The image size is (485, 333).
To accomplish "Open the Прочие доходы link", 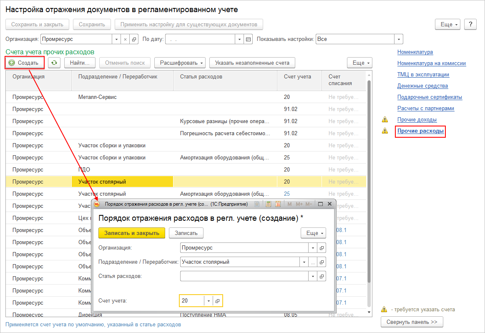I will point(417,119).
